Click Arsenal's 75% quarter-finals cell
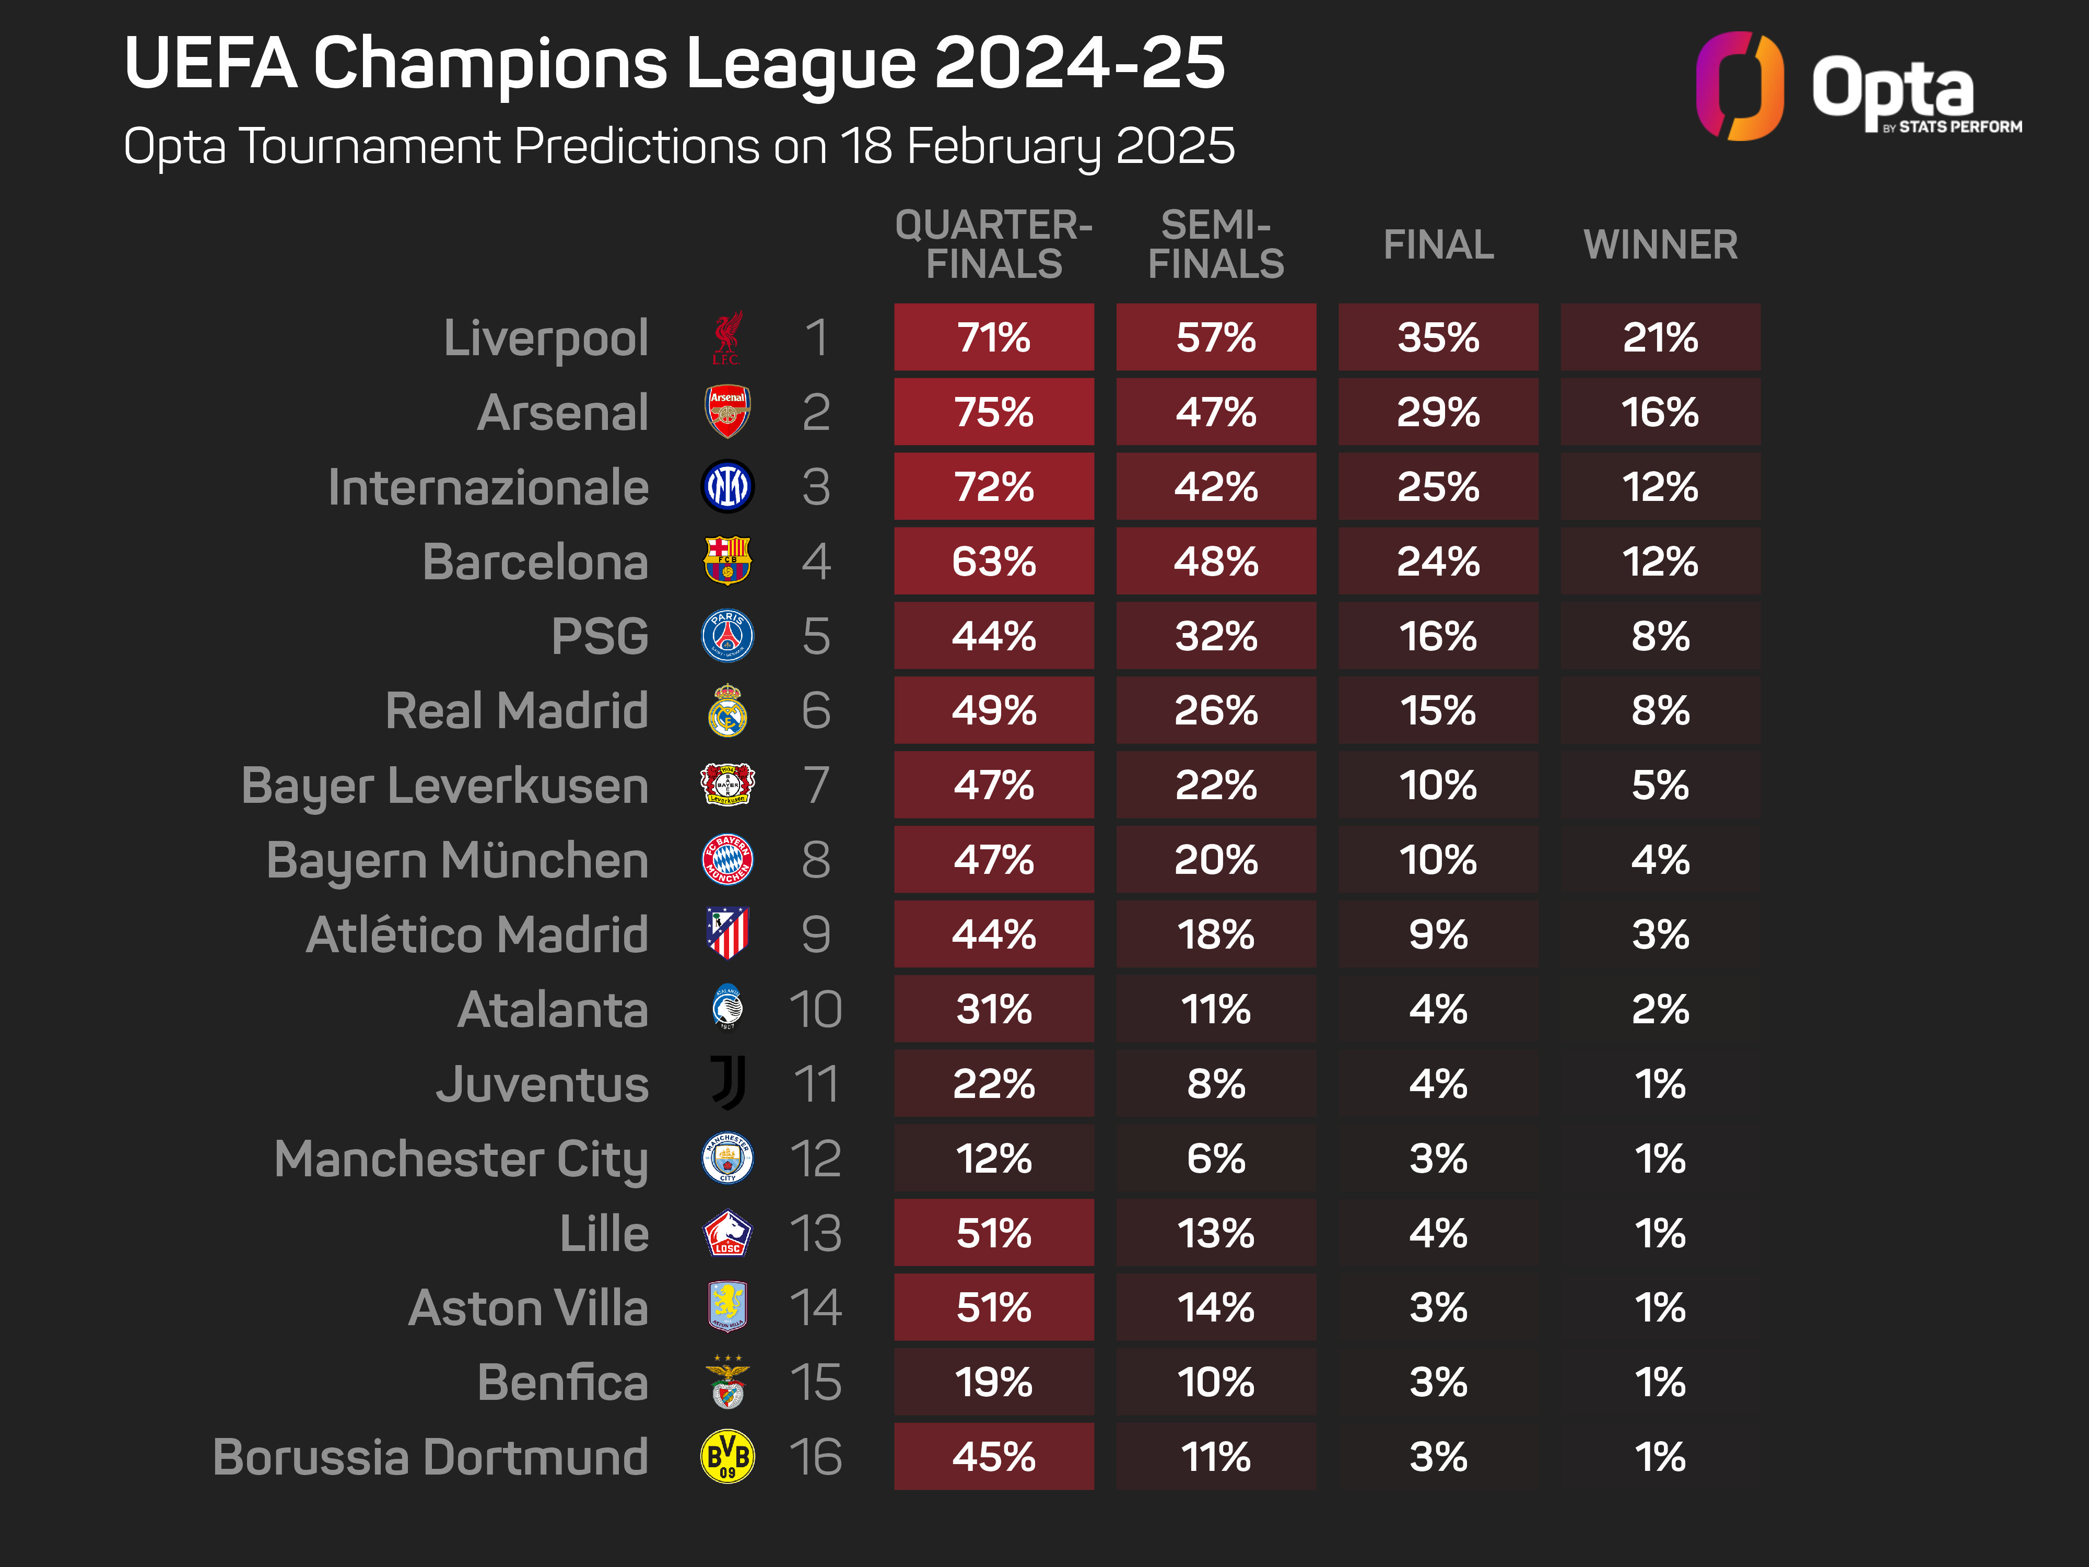Screen dimensions: 2089x1567 [993, 412]
